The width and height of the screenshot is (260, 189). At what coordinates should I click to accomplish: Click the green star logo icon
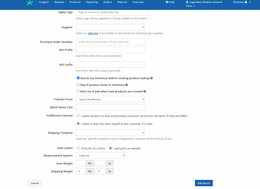(30, 3)
